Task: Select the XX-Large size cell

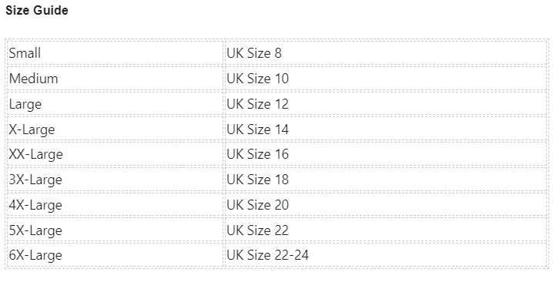Action: pyautogui.click(x=115, y=154)
